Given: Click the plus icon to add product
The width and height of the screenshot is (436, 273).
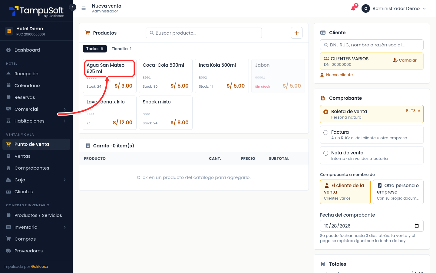Looking at the screenshot, I should coord(297,33).
